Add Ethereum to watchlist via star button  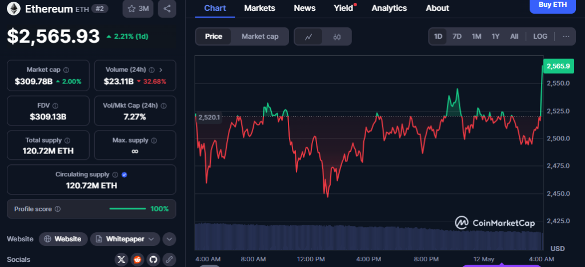pos(138,9)
